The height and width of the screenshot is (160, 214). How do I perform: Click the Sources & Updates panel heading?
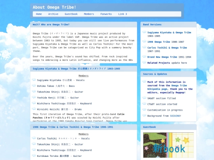[x=155, y=74]
